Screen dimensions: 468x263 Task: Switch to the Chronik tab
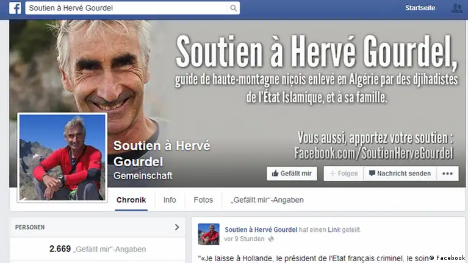point(131,200)
